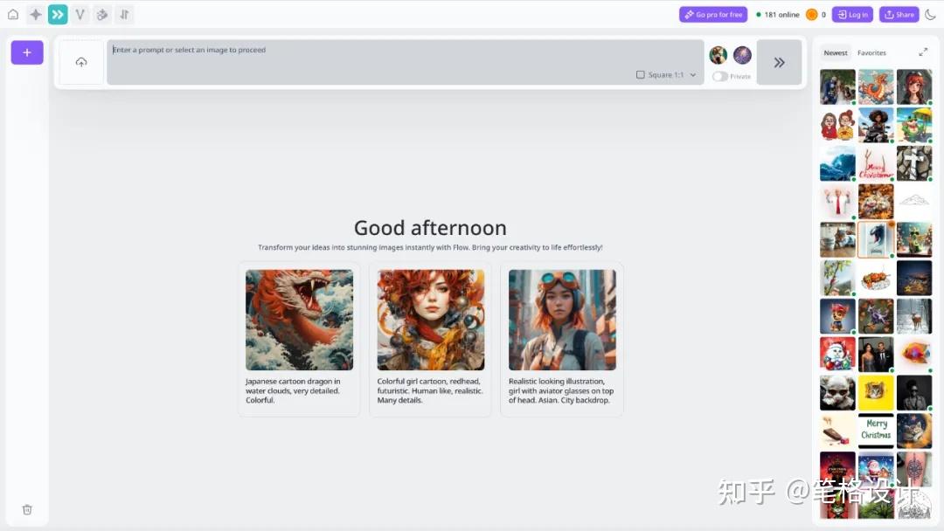Click the prompt text input field
944x531 pixels.
click(406, 62)
